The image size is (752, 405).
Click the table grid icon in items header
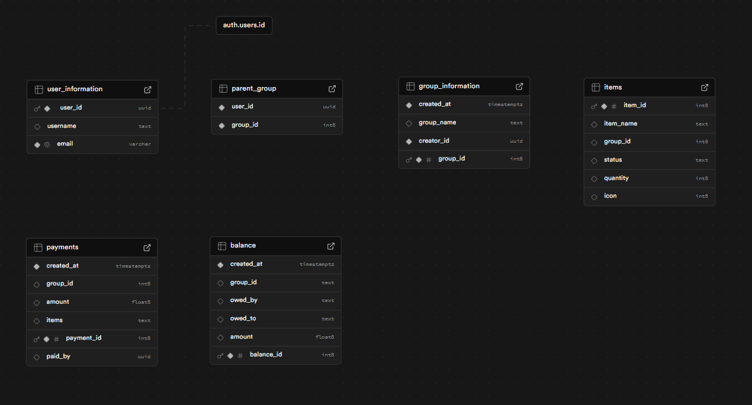click(596, 88)
